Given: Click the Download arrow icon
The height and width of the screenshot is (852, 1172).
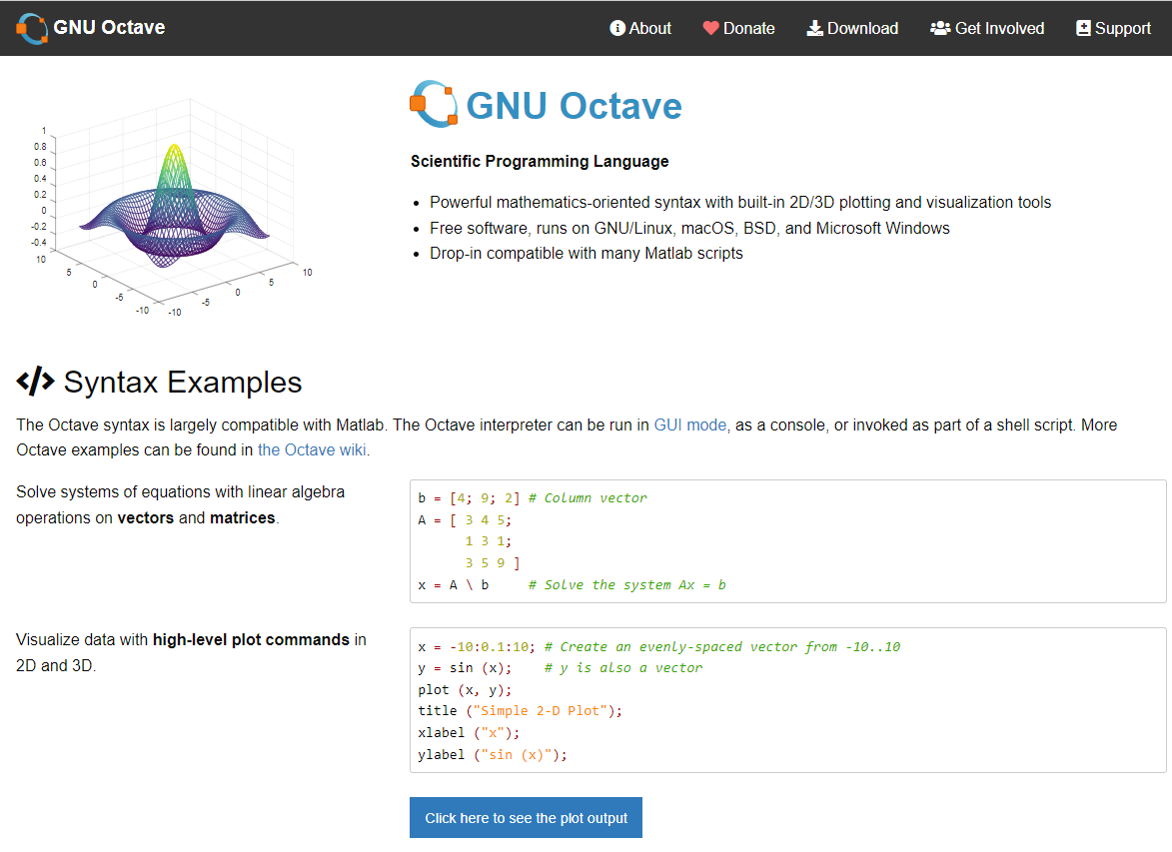Looking at the screenshot, I should [x=814, y=28].
